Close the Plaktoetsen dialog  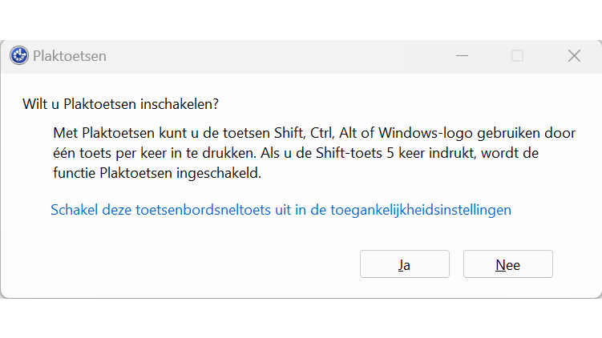[574, 56]
